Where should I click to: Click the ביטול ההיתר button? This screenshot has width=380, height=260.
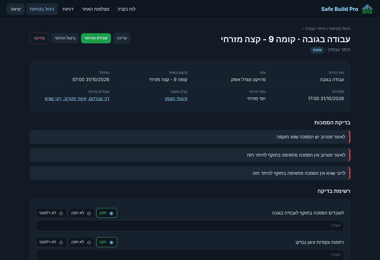(x=65, y=38)
